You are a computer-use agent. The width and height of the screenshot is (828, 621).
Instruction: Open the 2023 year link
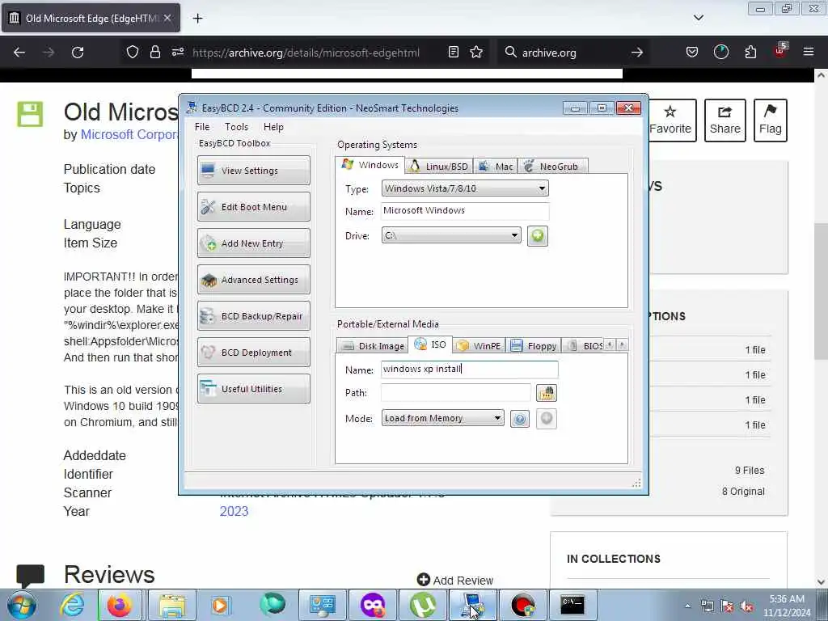[234, 511]
